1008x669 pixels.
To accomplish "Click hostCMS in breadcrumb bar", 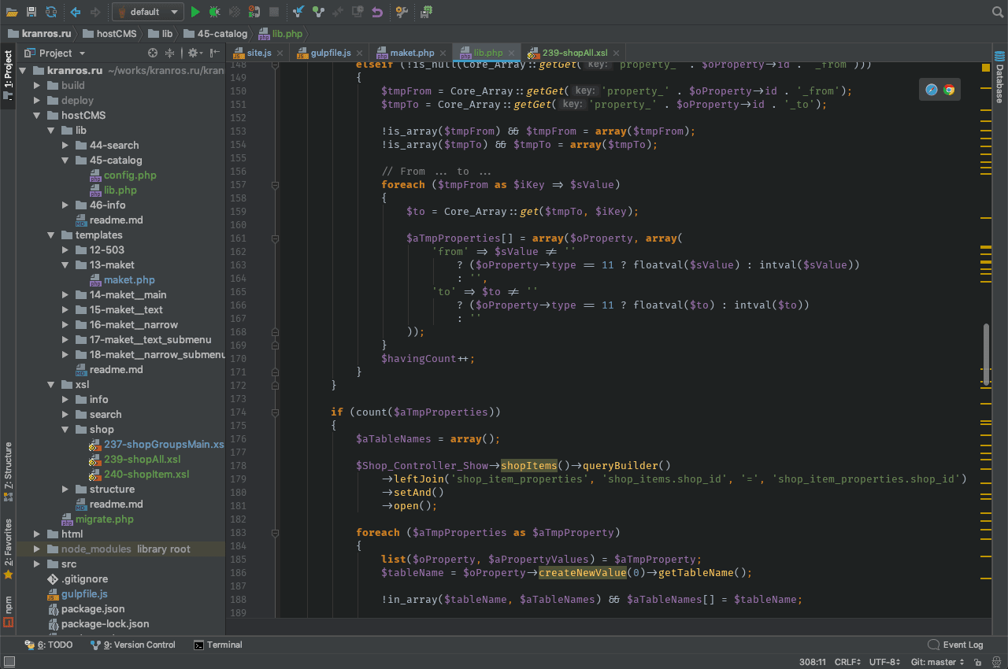I will point(109,34).
